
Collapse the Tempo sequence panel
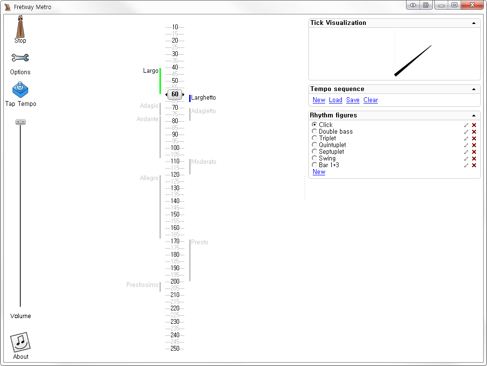coord(474,89)
